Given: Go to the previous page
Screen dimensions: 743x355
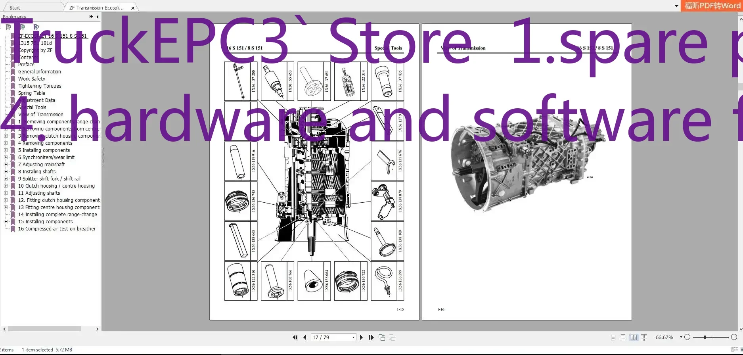Looking at the screenshot, I should click(304, 338).
